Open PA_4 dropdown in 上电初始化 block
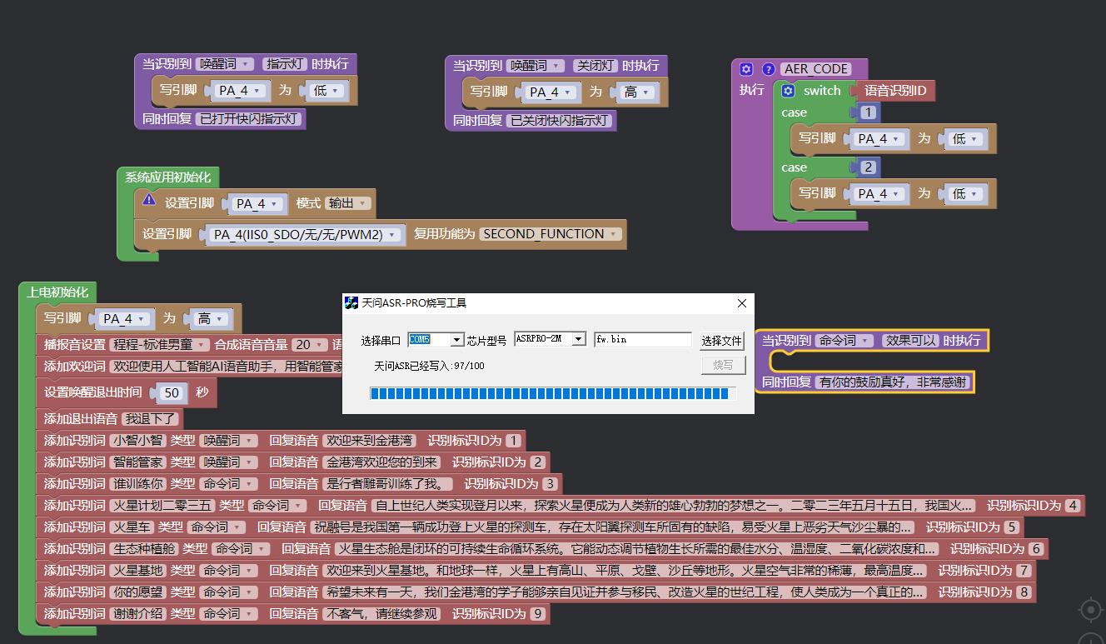The height and width of the screenshot is (644, 1106). click(125, 319)
